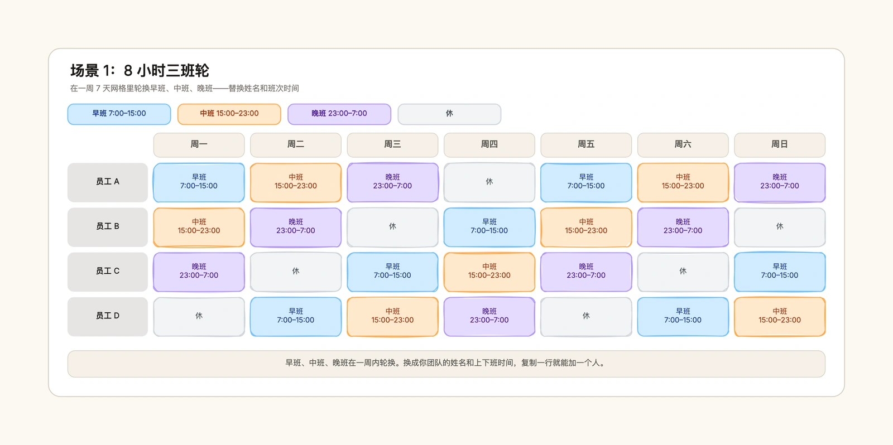Select 员工 B's 周六 晚班 cell
Screen dimensions: 893x445
(x=683, y=227)
